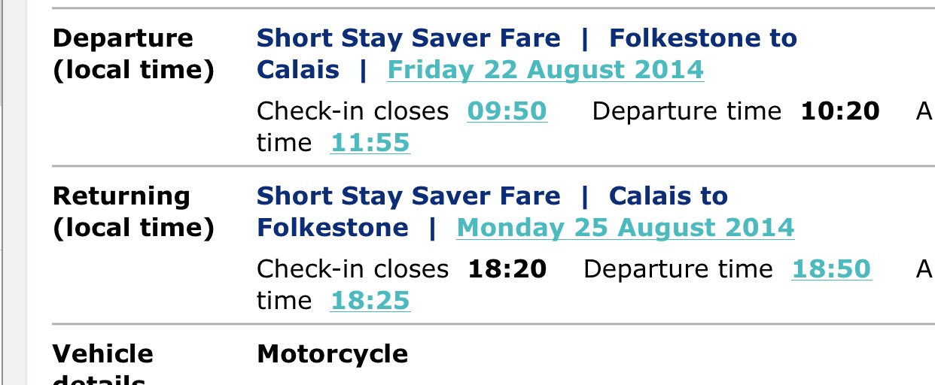935x385 pixels.
Task: Open the Friday 22 August 2014 link
Action: click(x=545, y=70)
